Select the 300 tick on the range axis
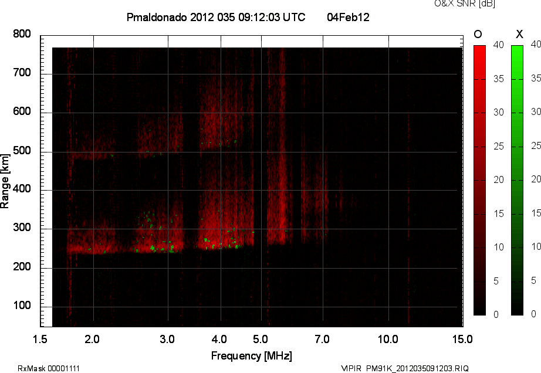Image resolution: width=541 pixels, height=373 pixels. [22, 229]
